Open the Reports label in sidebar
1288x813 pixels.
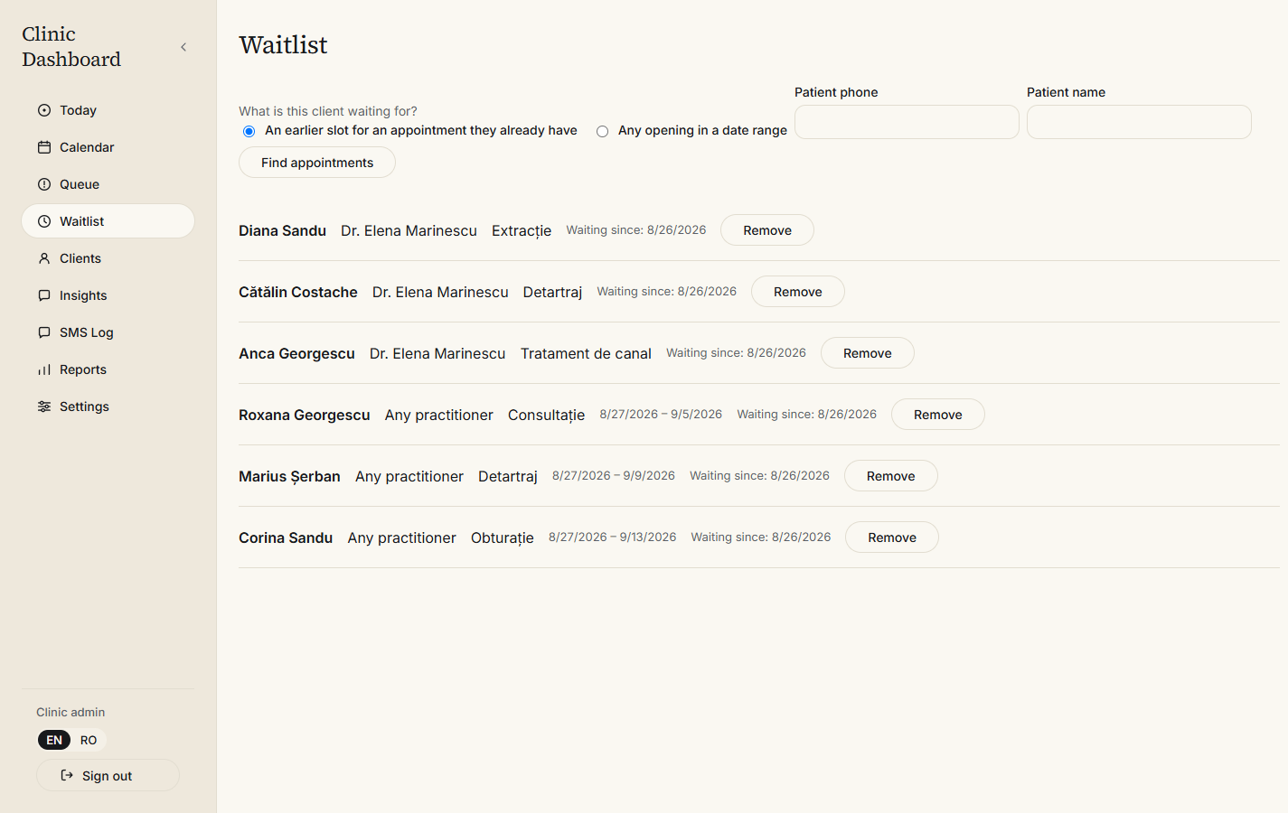[83, 369]
